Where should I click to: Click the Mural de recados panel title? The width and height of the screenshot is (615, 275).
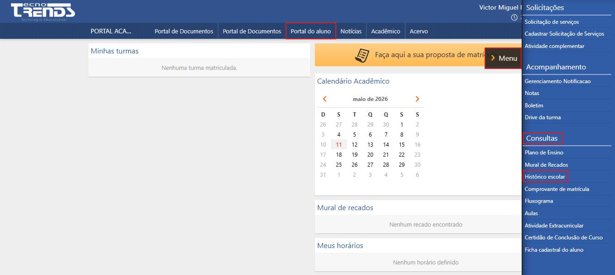coord(345,208)
